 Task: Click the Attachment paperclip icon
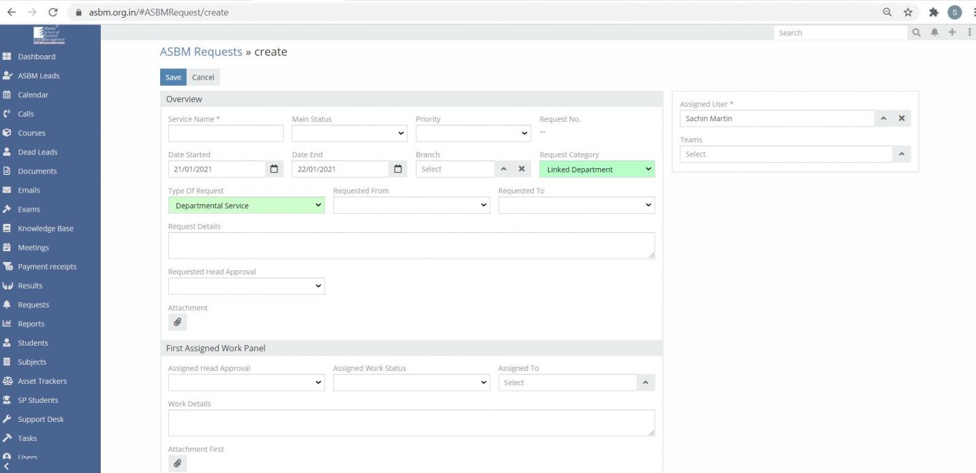click(x=177, y=322)
